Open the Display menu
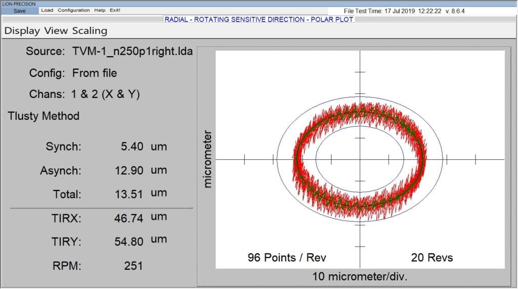Screen dimensions: 518x289 (22, 31)
